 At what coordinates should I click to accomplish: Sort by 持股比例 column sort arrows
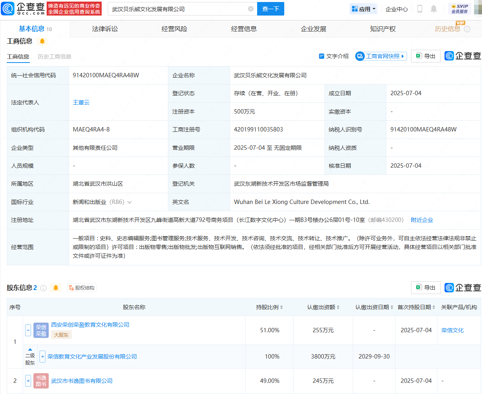[x=281, y=307]
